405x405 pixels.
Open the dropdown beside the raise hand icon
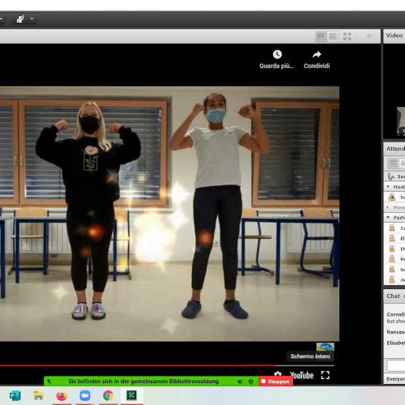pyautogui.click(x=32, y=19)
